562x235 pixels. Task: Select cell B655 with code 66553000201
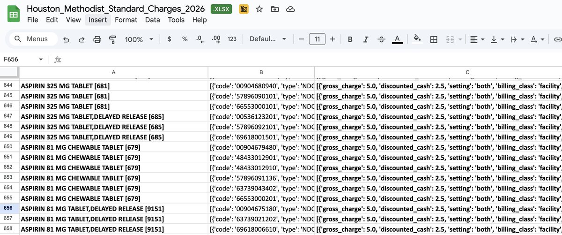pos(261,198)
